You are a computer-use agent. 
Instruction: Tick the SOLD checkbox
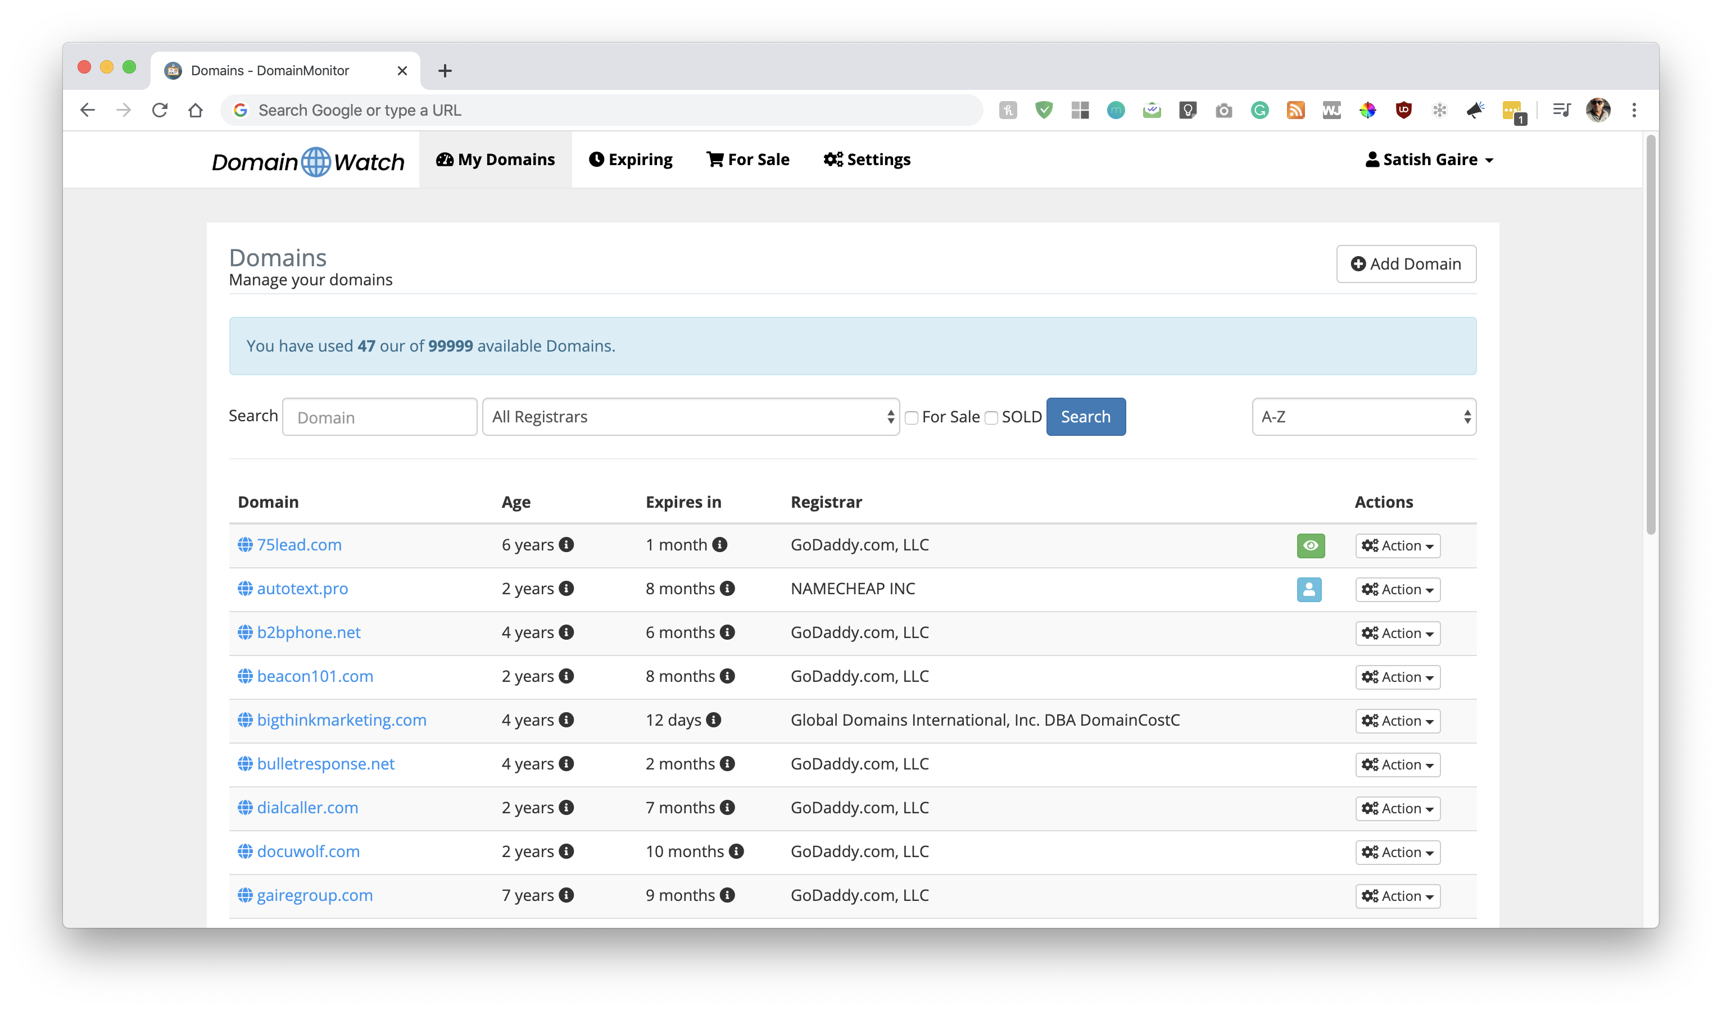tap(991, 417)
